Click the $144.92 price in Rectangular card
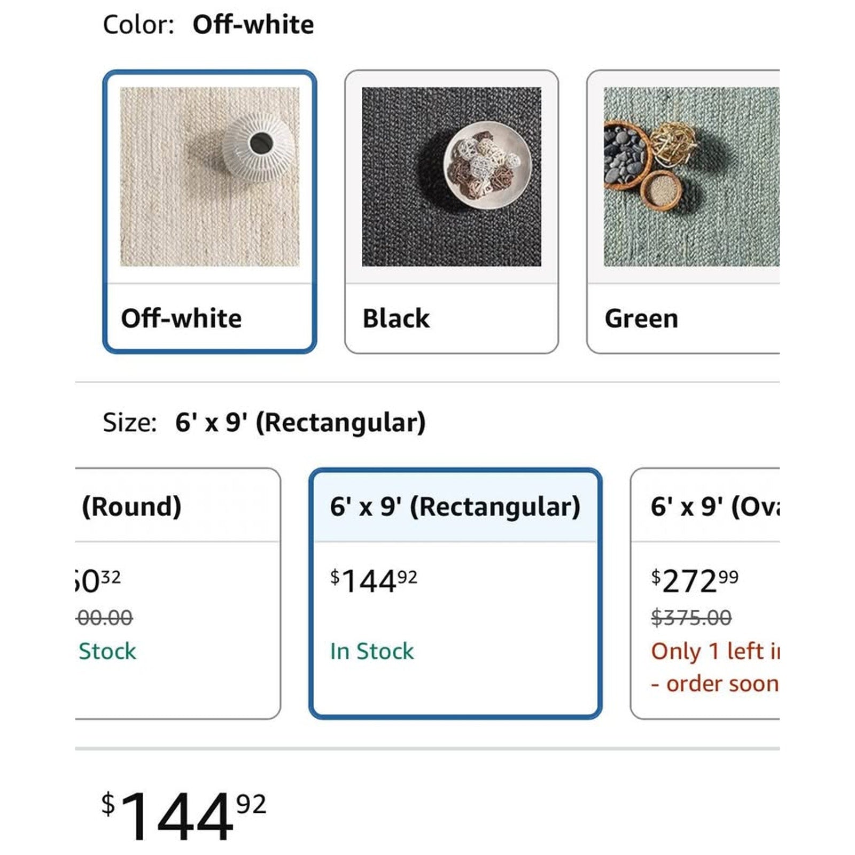The height and width of the screenshot is (855, 855). click(x=374, y=581)
